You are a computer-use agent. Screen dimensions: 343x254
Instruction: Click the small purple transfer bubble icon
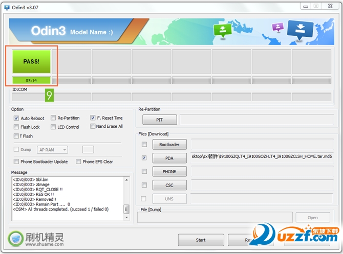click(x=277, y=27)
